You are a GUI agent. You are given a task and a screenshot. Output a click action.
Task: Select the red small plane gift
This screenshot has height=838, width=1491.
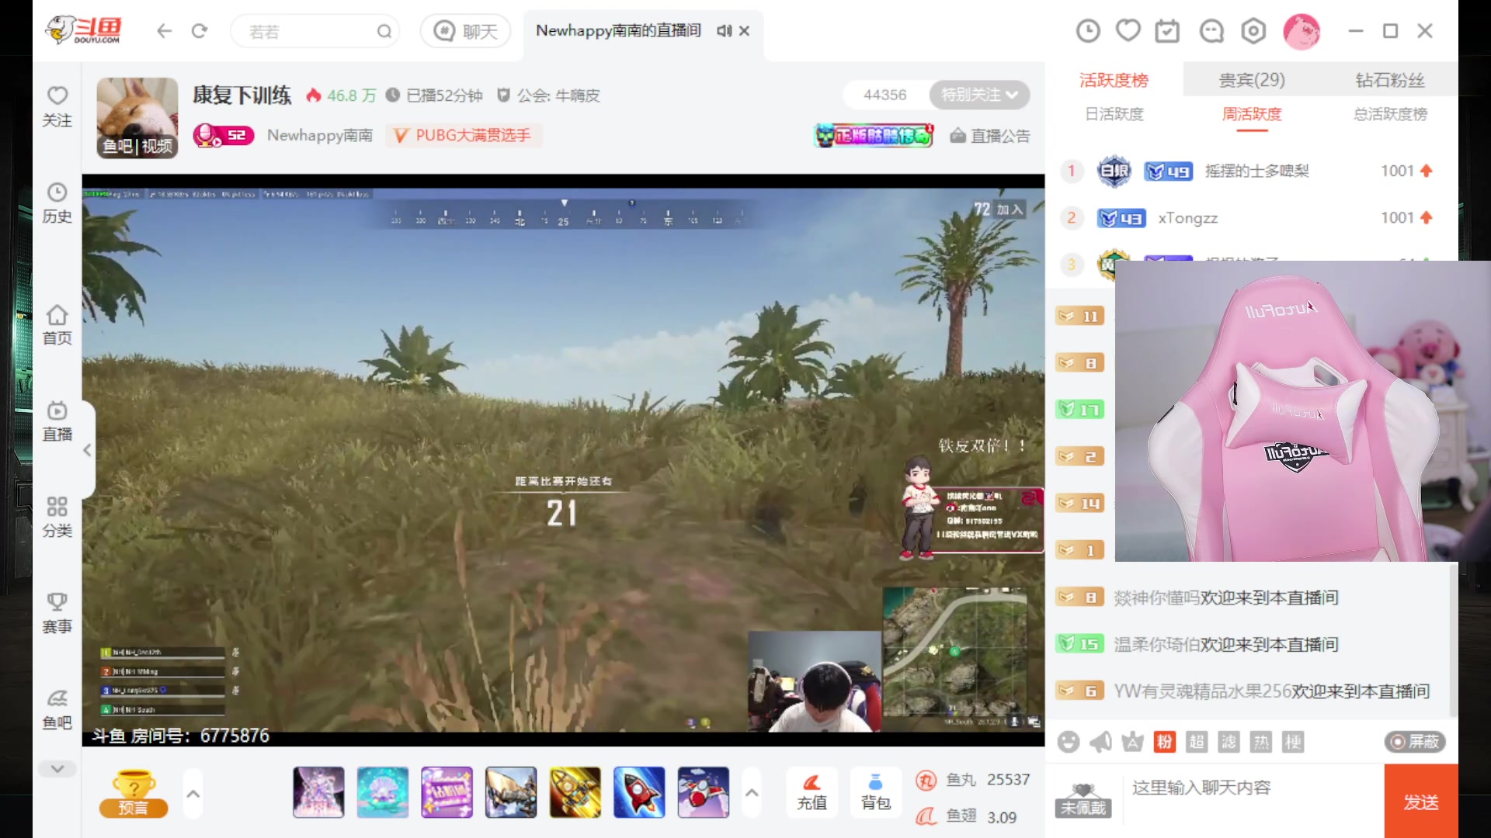pos(704,792)
